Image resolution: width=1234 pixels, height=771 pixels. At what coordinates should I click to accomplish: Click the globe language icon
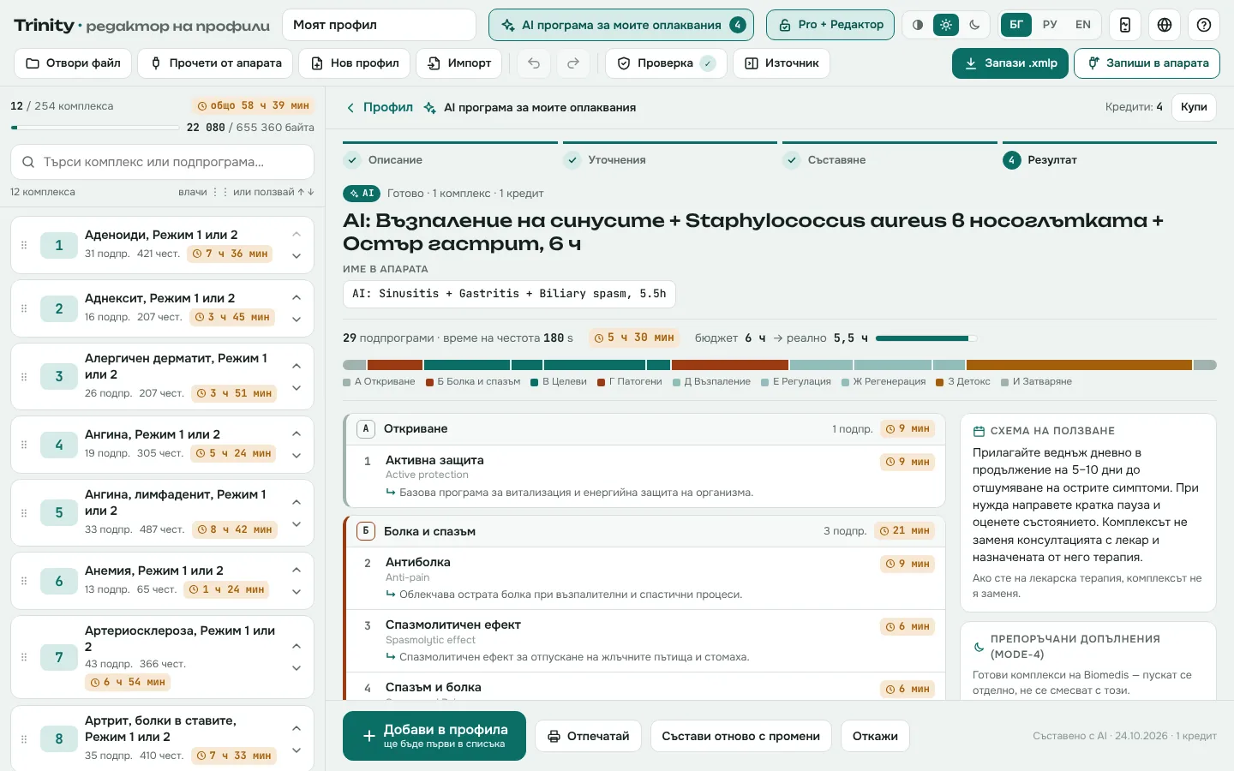[1165, 25]
